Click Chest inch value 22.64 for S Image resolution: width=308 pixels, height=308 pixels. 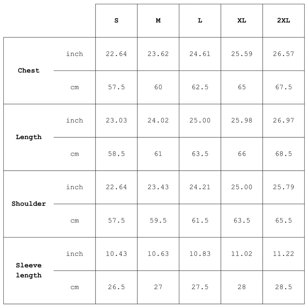pyautogui.click(x=116, y=54)
